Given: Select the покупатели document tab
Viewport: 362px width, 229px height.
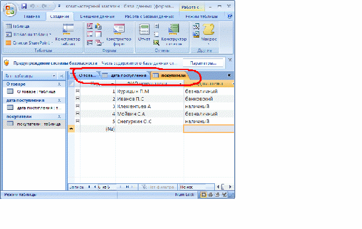Looking at the screenshot, I should [170, 75].
